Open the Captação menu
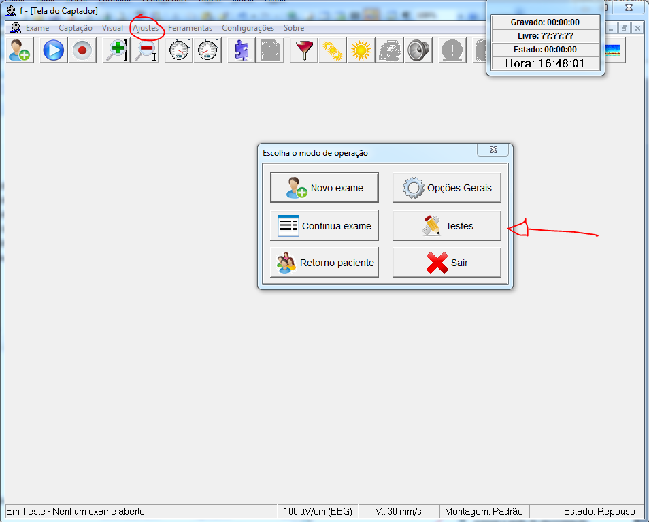Image resolution: width=649 pixels, height=522 pixels. [x=76, y=28]
